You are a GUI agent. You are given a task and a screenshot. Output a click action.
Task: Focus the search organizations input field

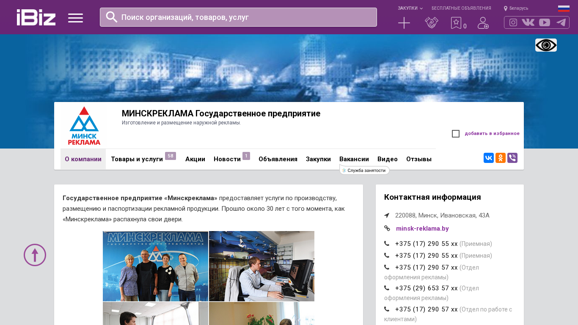(238, 17)
